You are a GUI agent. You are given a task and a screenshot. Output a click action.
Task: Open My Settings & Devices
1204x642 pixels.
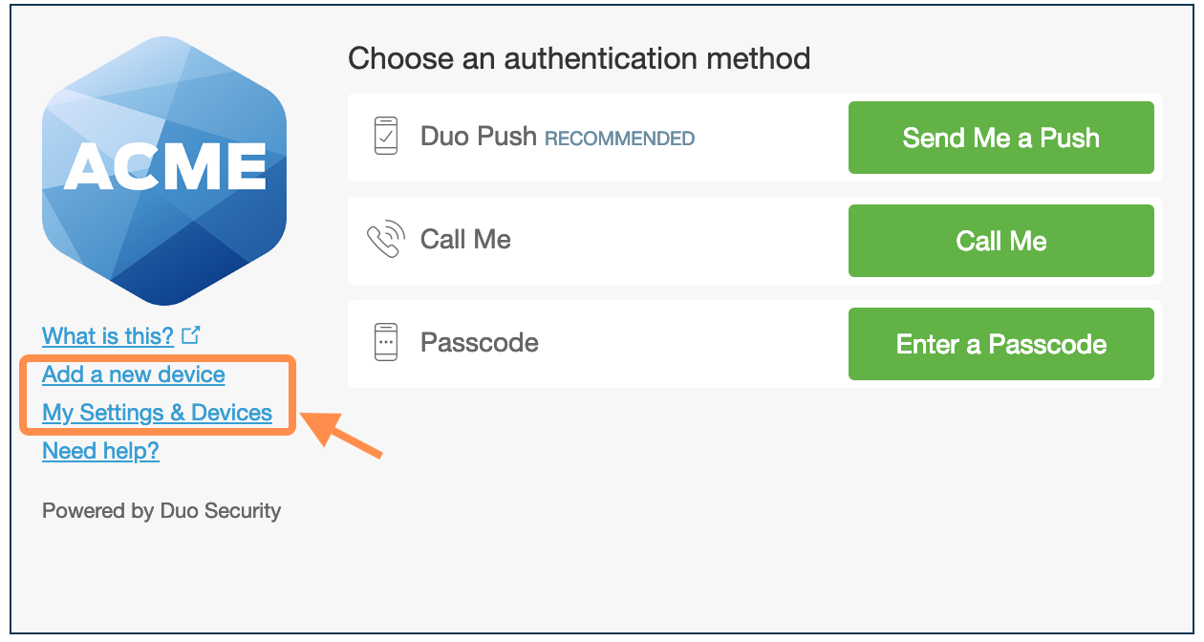(156, 413)
